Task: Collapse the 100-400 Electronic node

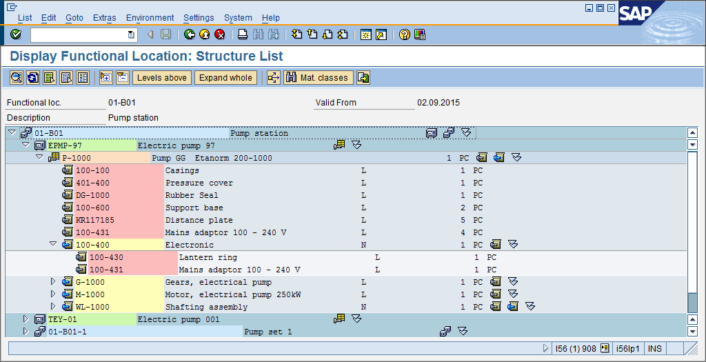Action: click(x=53, y=243)
